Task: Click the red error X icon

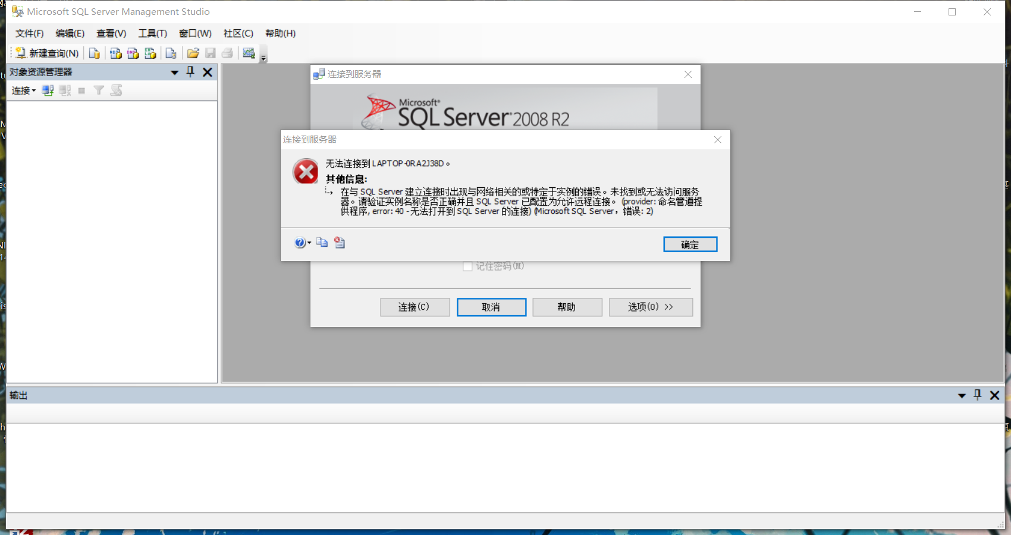Action: tap(306, 171)
